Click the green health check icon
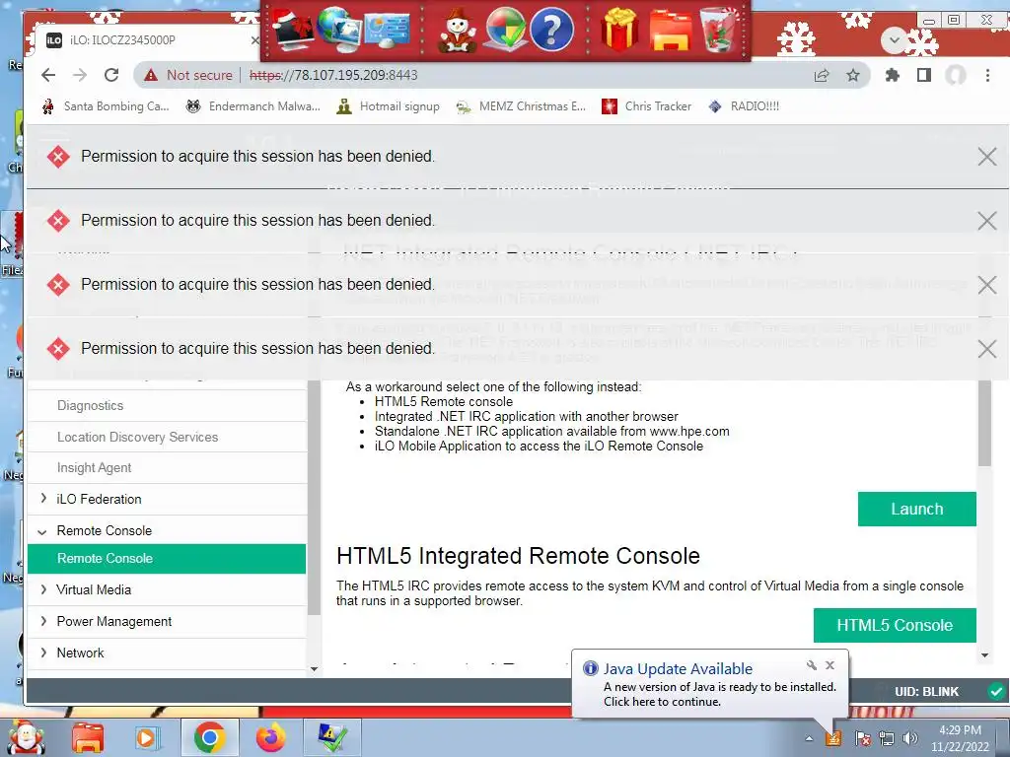 996,691
